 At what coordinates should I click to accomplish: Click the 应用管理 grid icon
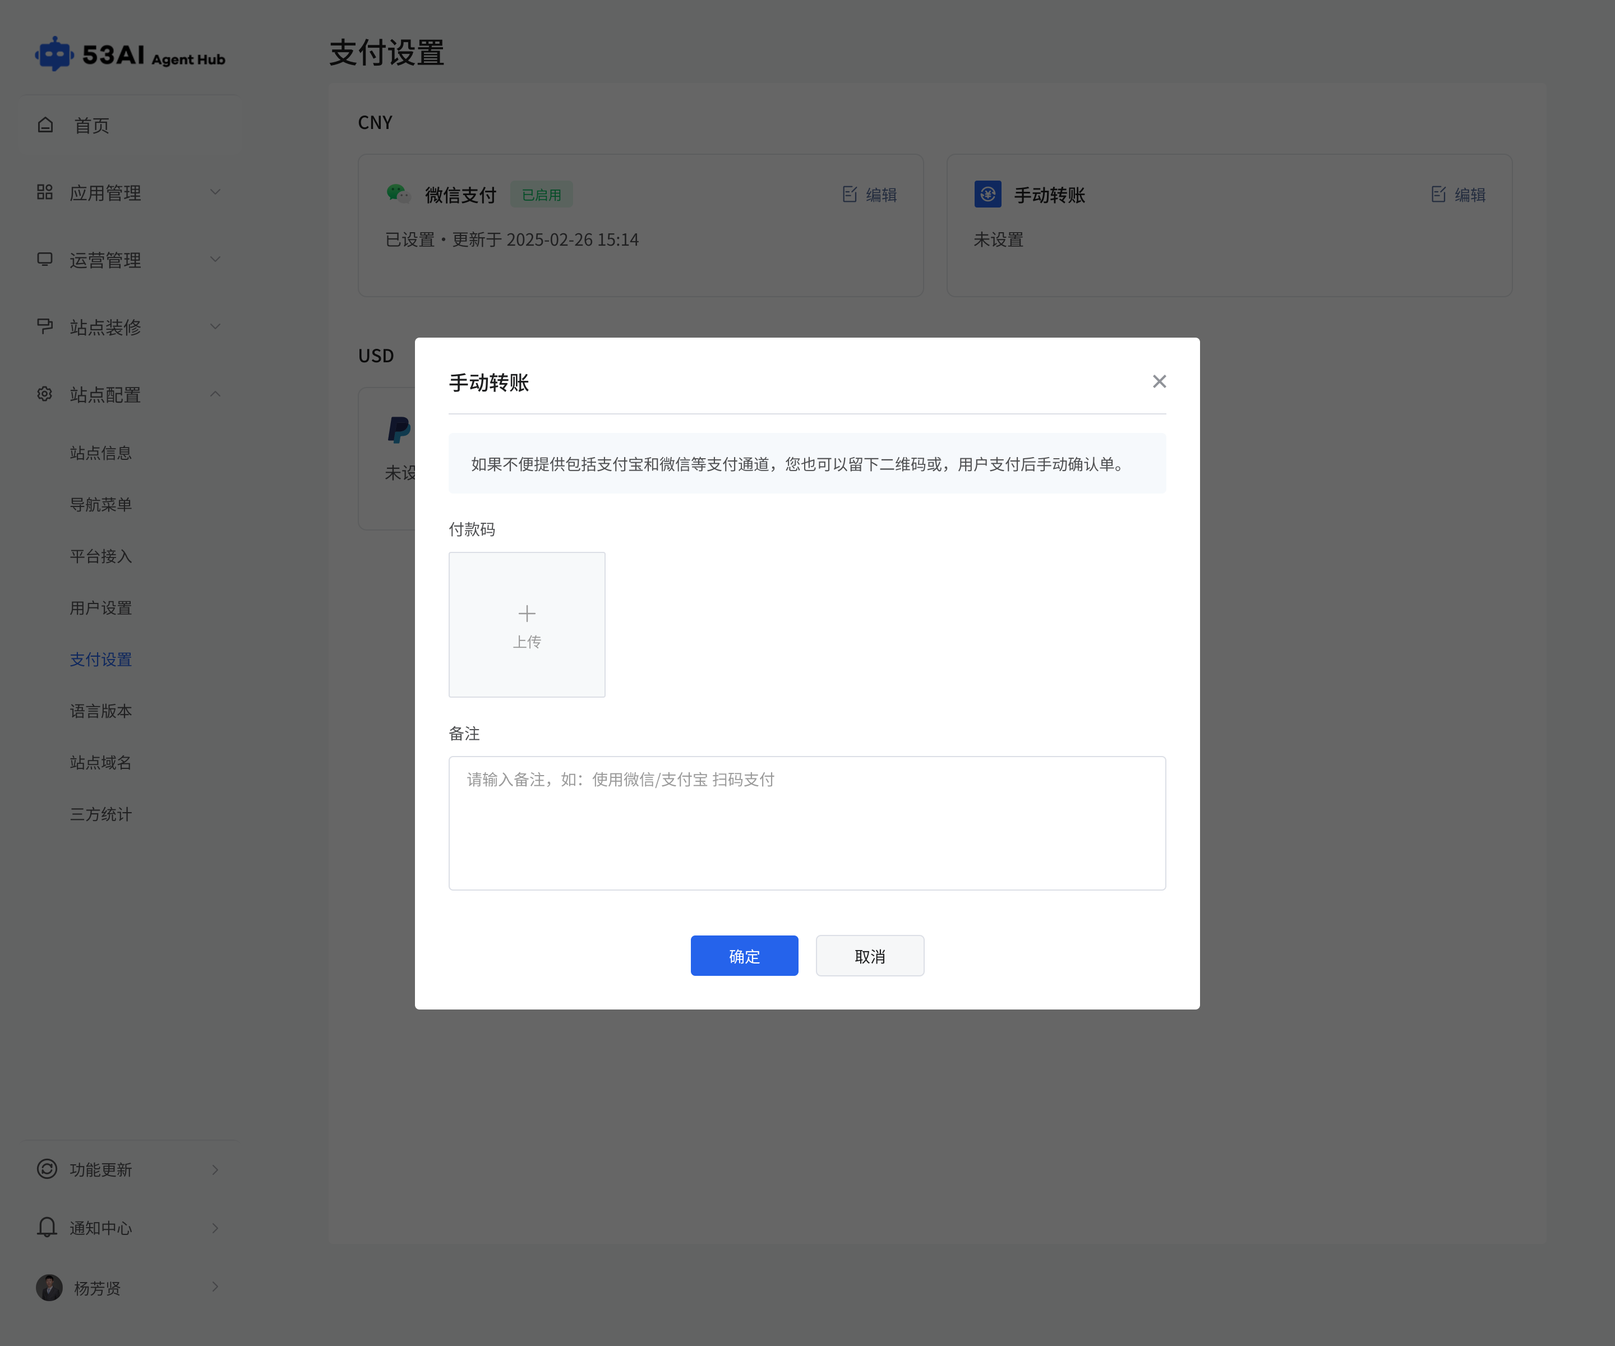[45, 191]
